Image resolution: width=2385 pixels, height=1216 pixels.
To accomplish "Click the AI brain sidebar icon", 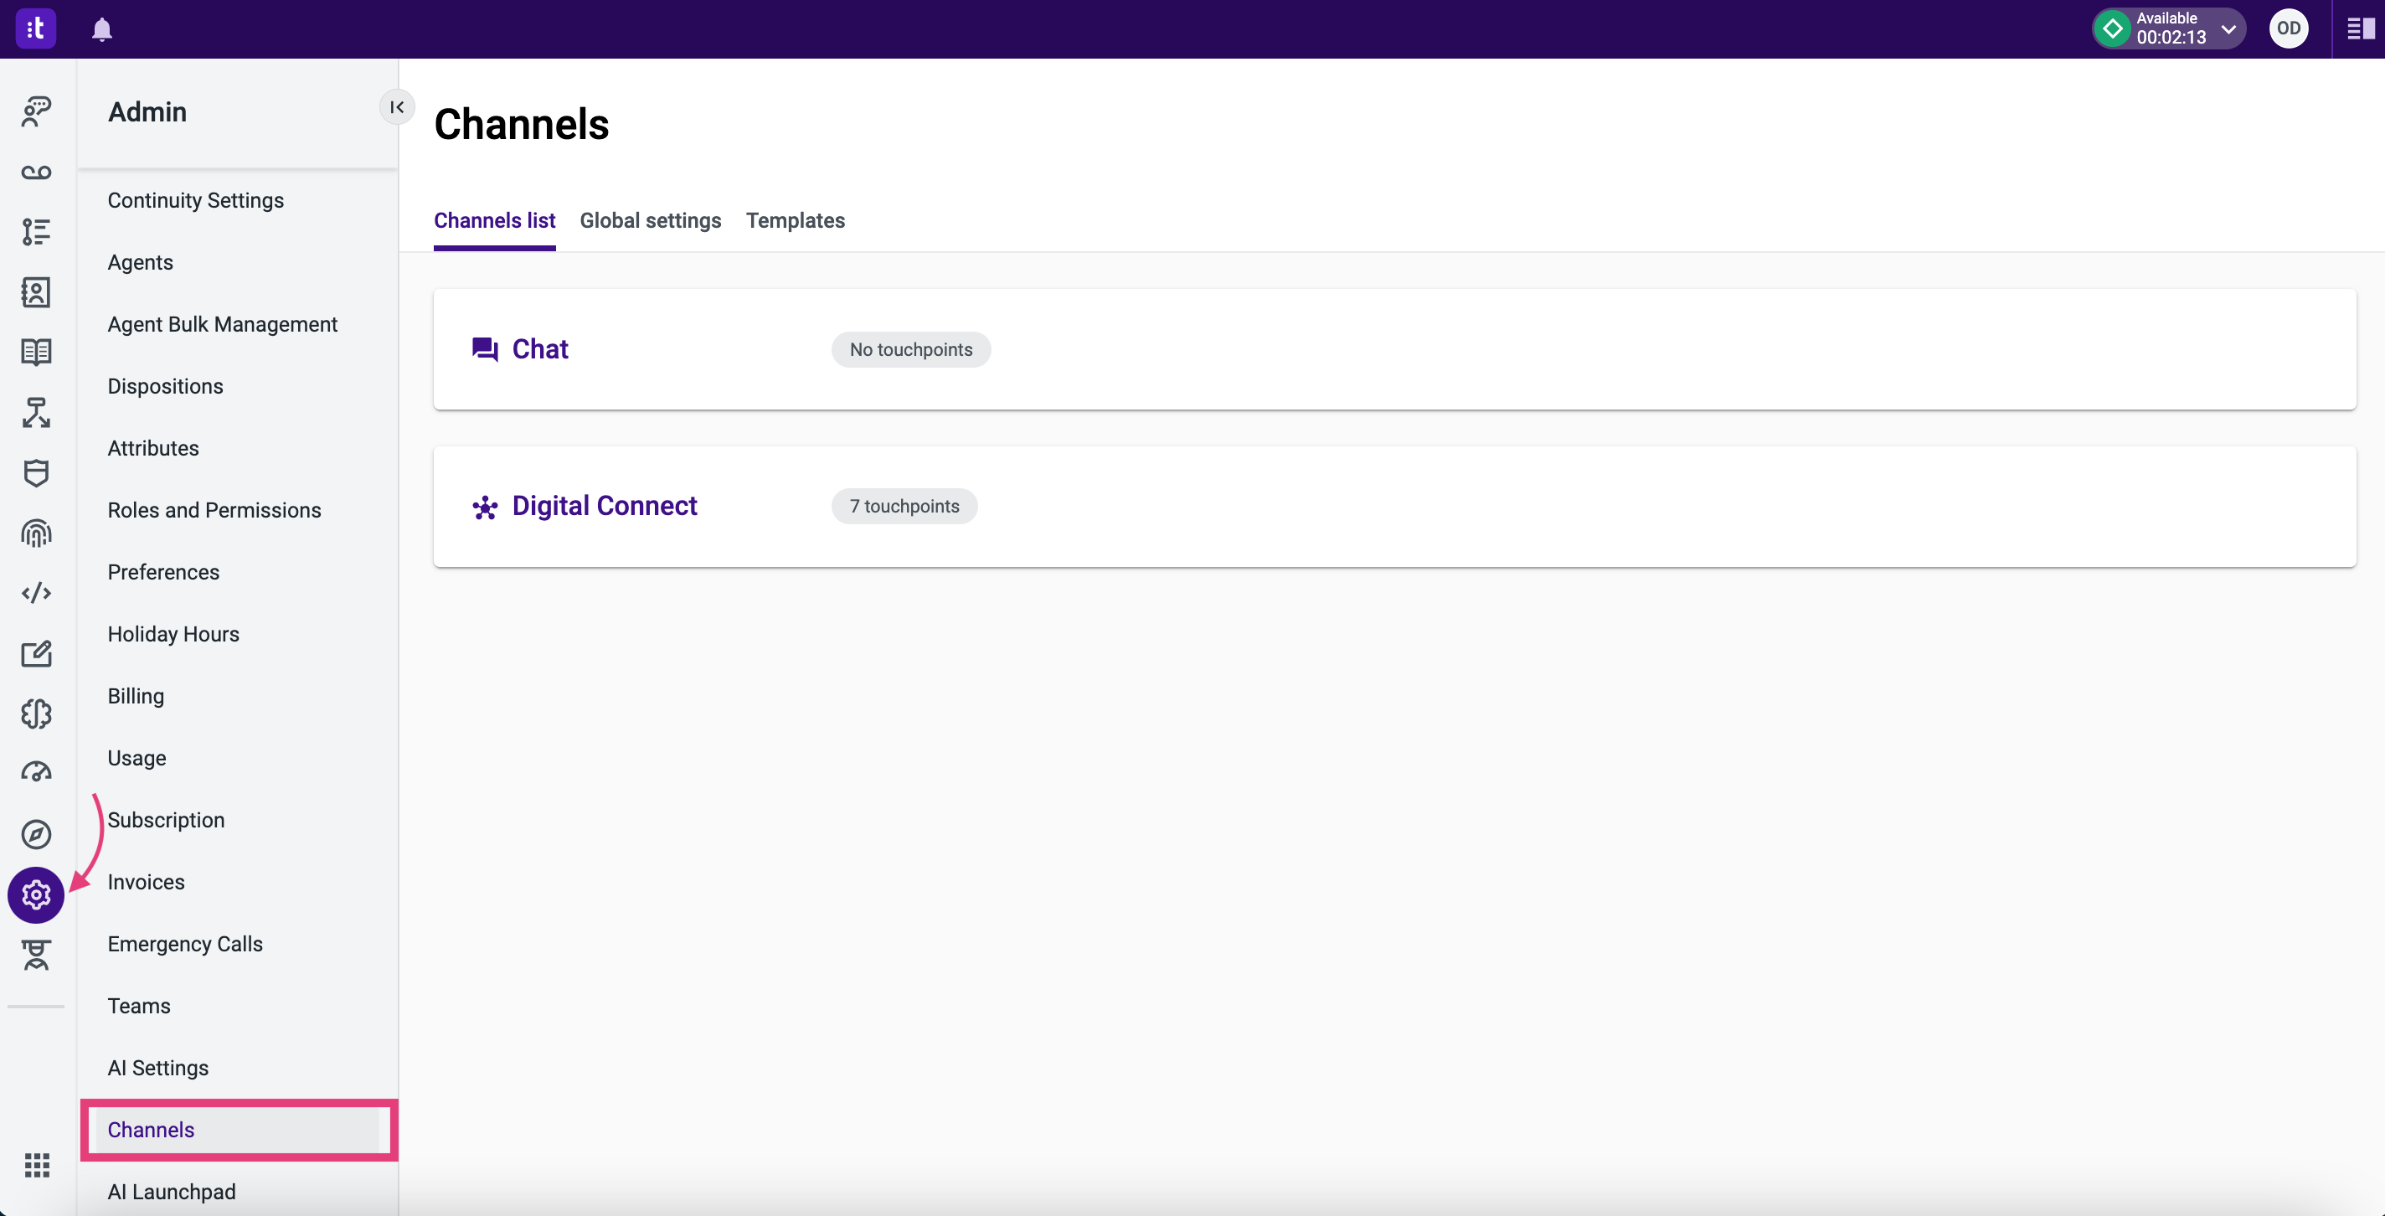I will [36, 714].
